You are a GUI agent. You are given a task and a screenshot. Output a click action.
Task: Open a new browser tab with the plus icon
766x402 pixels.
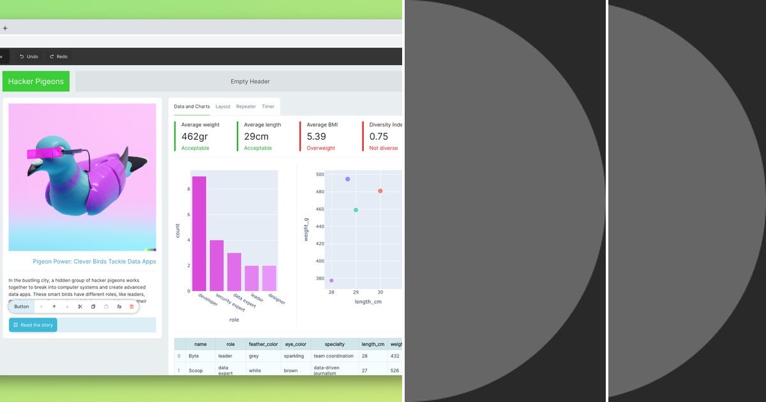5,28
